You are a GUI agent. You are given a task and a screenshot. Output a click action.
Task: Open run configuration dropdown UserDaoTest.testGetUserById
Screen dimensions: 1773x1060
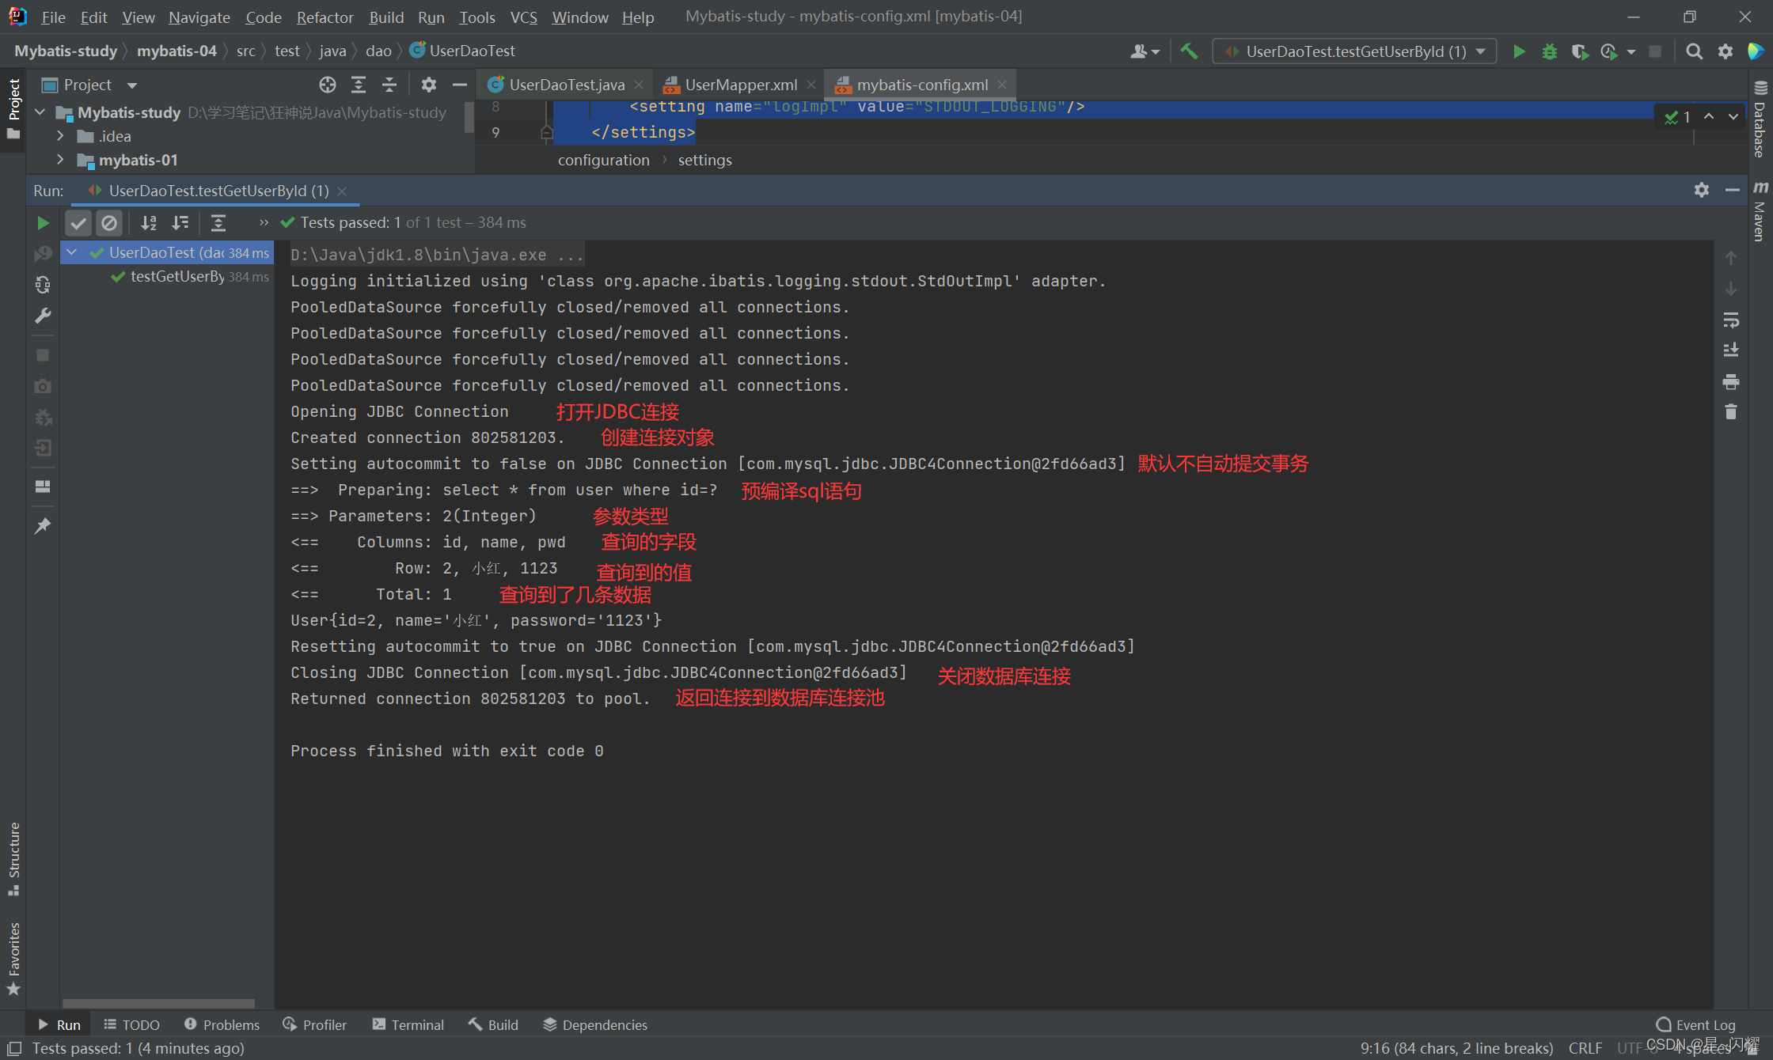[x=1354, y=51]
